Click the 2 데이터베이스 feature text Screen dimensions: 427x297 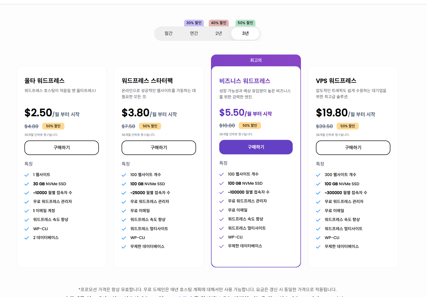click(x=46, y=238)
